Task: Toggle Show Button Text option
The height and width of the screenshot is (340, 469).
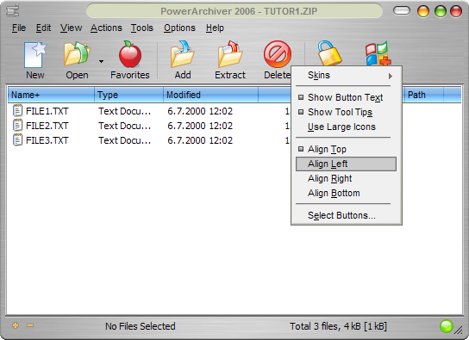Action: coord(346,97)
